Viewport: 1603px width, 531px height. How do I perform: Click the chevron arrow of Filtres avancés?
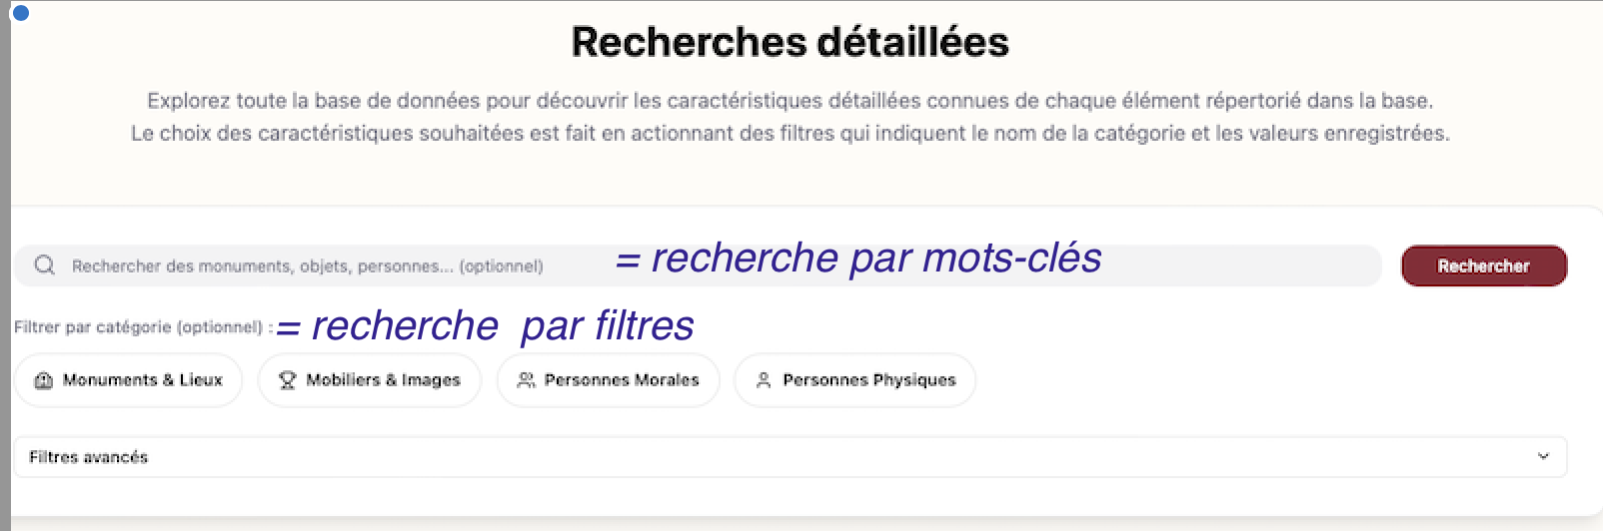1543,457
